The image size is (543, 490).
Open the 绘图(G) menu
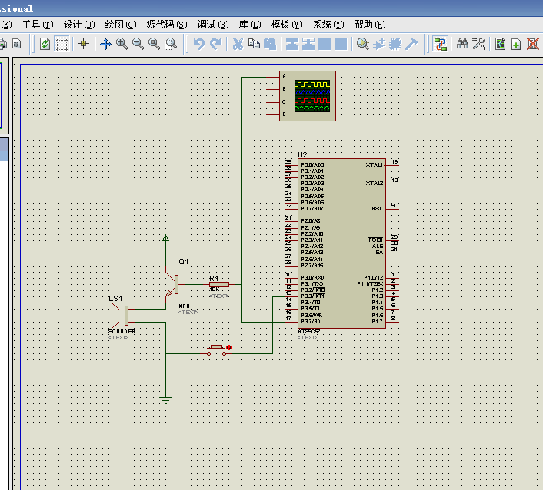[121, 25]
